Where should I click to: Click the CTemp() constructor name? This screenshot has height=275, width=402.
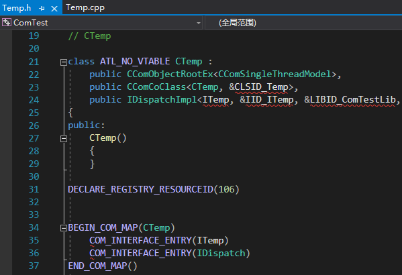(103, 138)
